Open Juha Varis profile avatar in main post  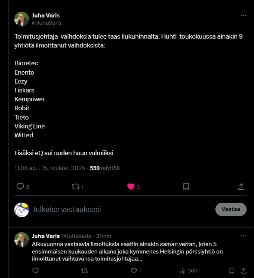22,19
